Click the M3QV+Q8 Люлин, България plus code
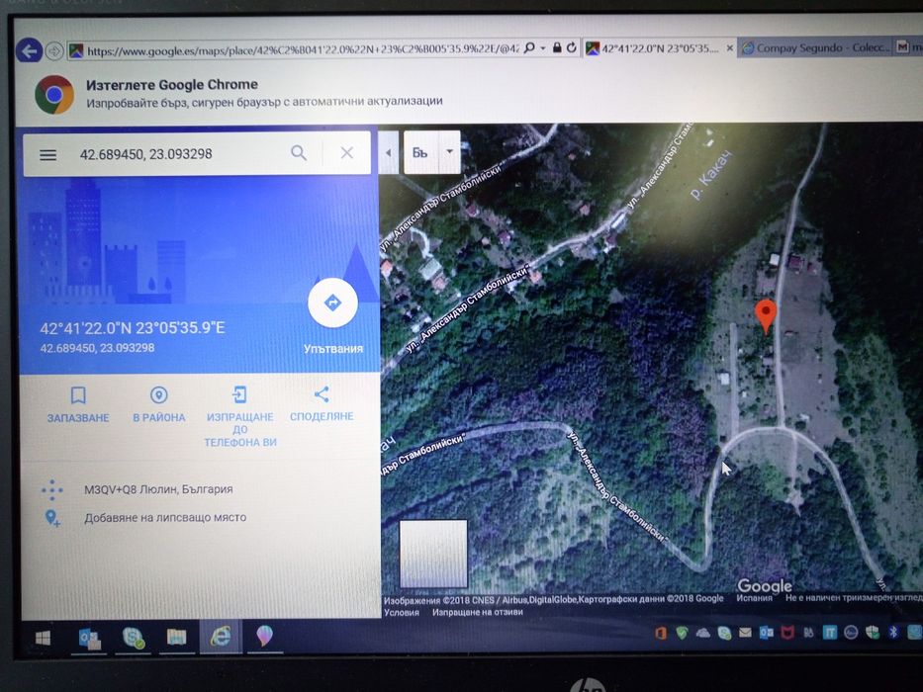Screen dimensions: 923x692 click(158, 489)
